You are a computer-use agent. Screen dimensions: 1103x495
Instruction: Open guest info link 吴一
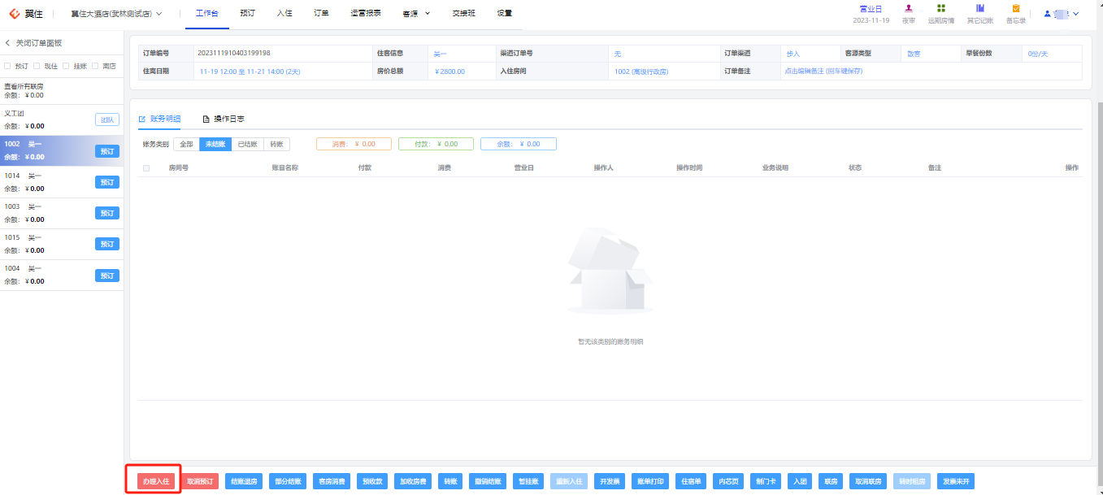coord(440,54)
